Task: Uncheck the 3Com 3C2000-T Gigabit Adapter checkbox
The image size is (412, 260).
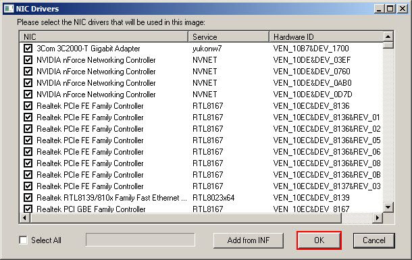Action: pyautogui.click(x=28, y=49)
